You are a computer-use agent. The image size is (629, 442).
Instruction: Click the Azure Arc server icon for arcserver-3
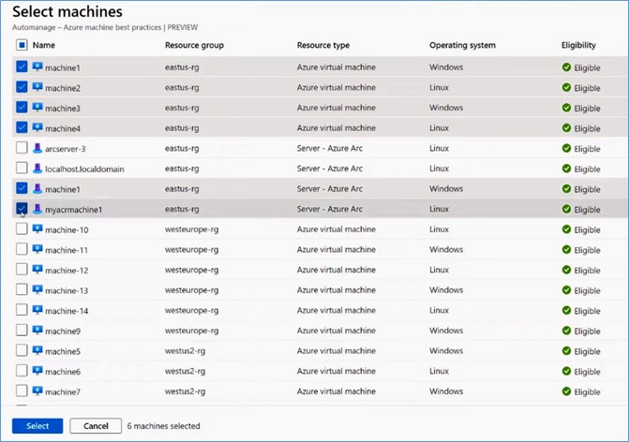[37, 148]
